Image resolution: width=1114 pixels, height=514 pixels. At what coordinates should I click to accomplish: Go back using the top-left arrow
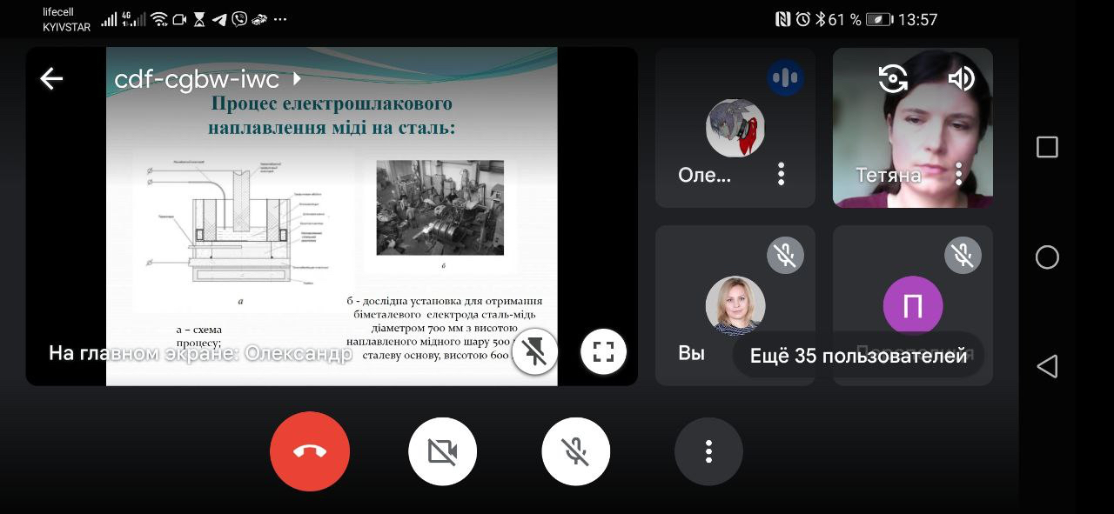coord(51,79)
